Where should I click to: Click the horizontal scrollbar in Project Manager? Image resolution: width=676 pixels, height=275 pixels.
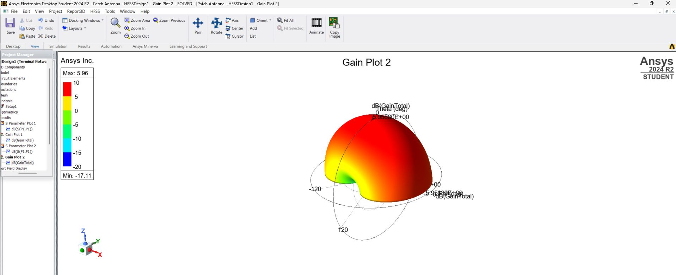tap(27, 173)
